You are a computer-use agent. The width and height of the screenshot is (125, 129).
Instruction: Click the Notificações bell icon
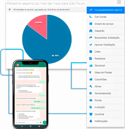click(91, 121)
